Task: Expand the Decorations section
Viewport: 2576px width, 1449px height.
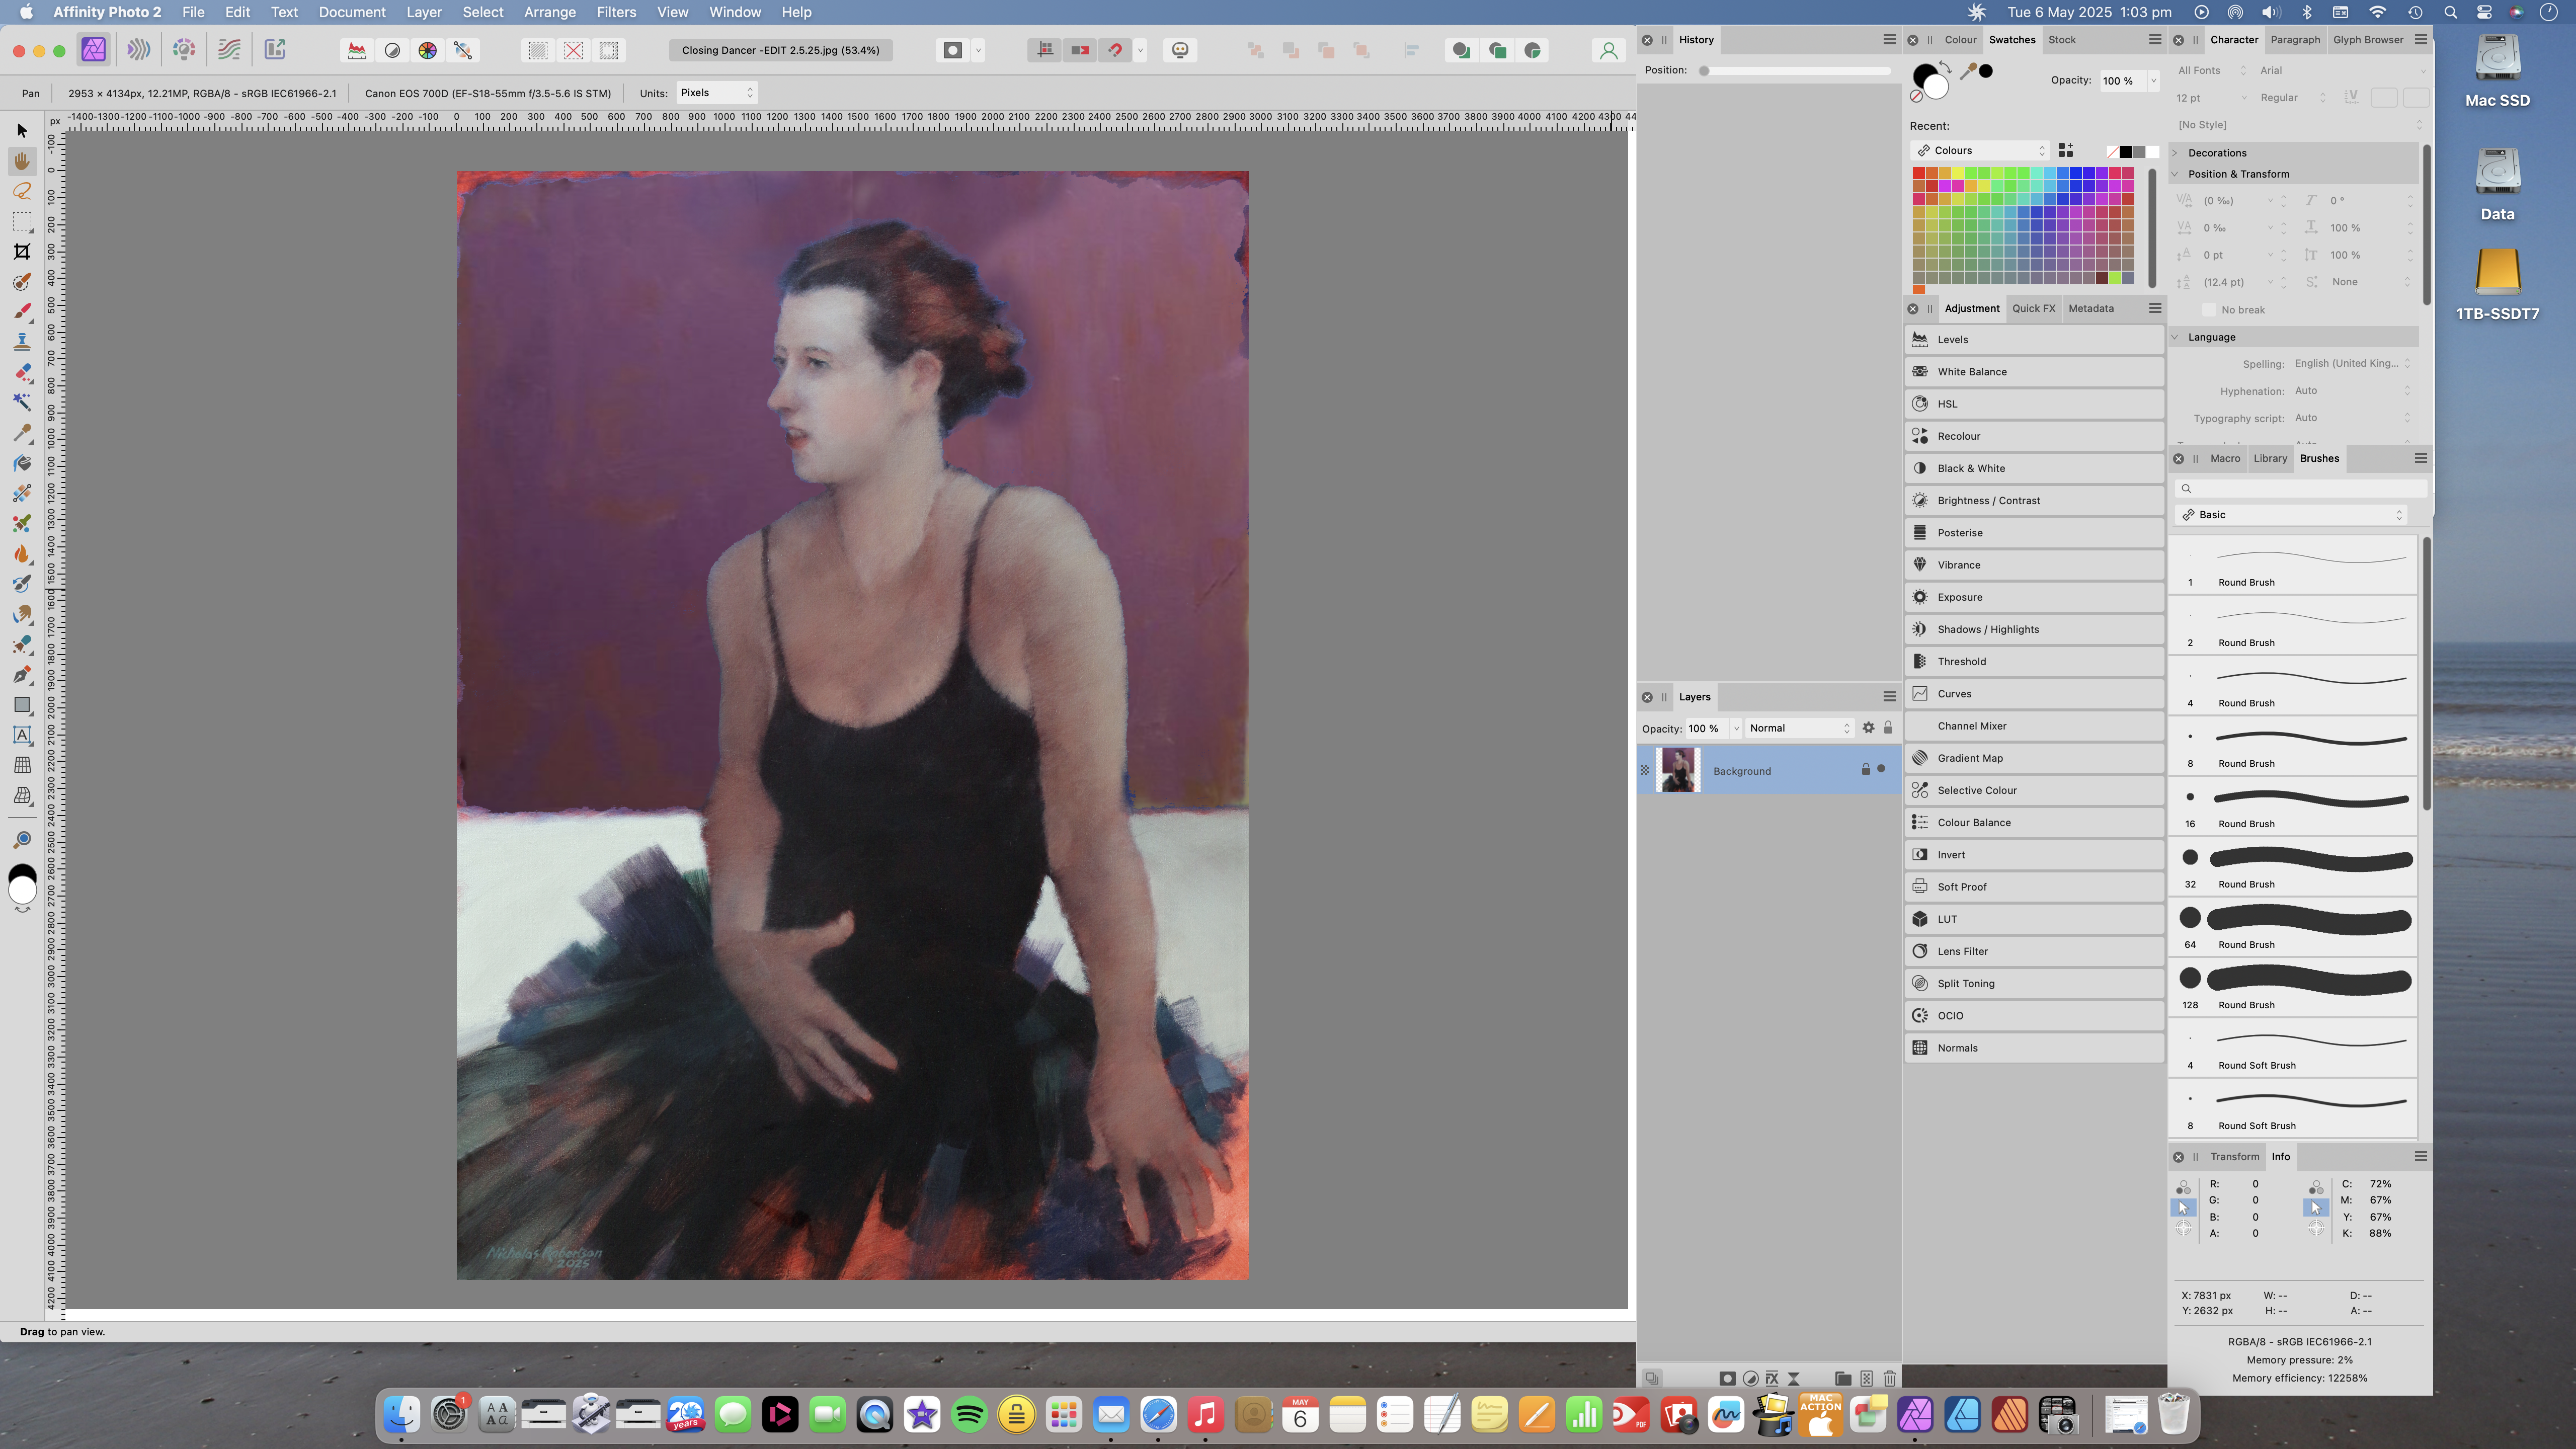Action: click(x=2175, y=153)
